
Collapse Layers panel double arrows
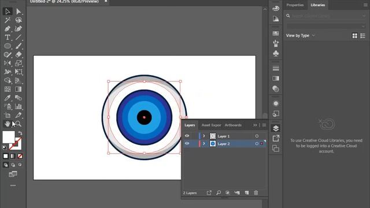(x=255, y=125)
